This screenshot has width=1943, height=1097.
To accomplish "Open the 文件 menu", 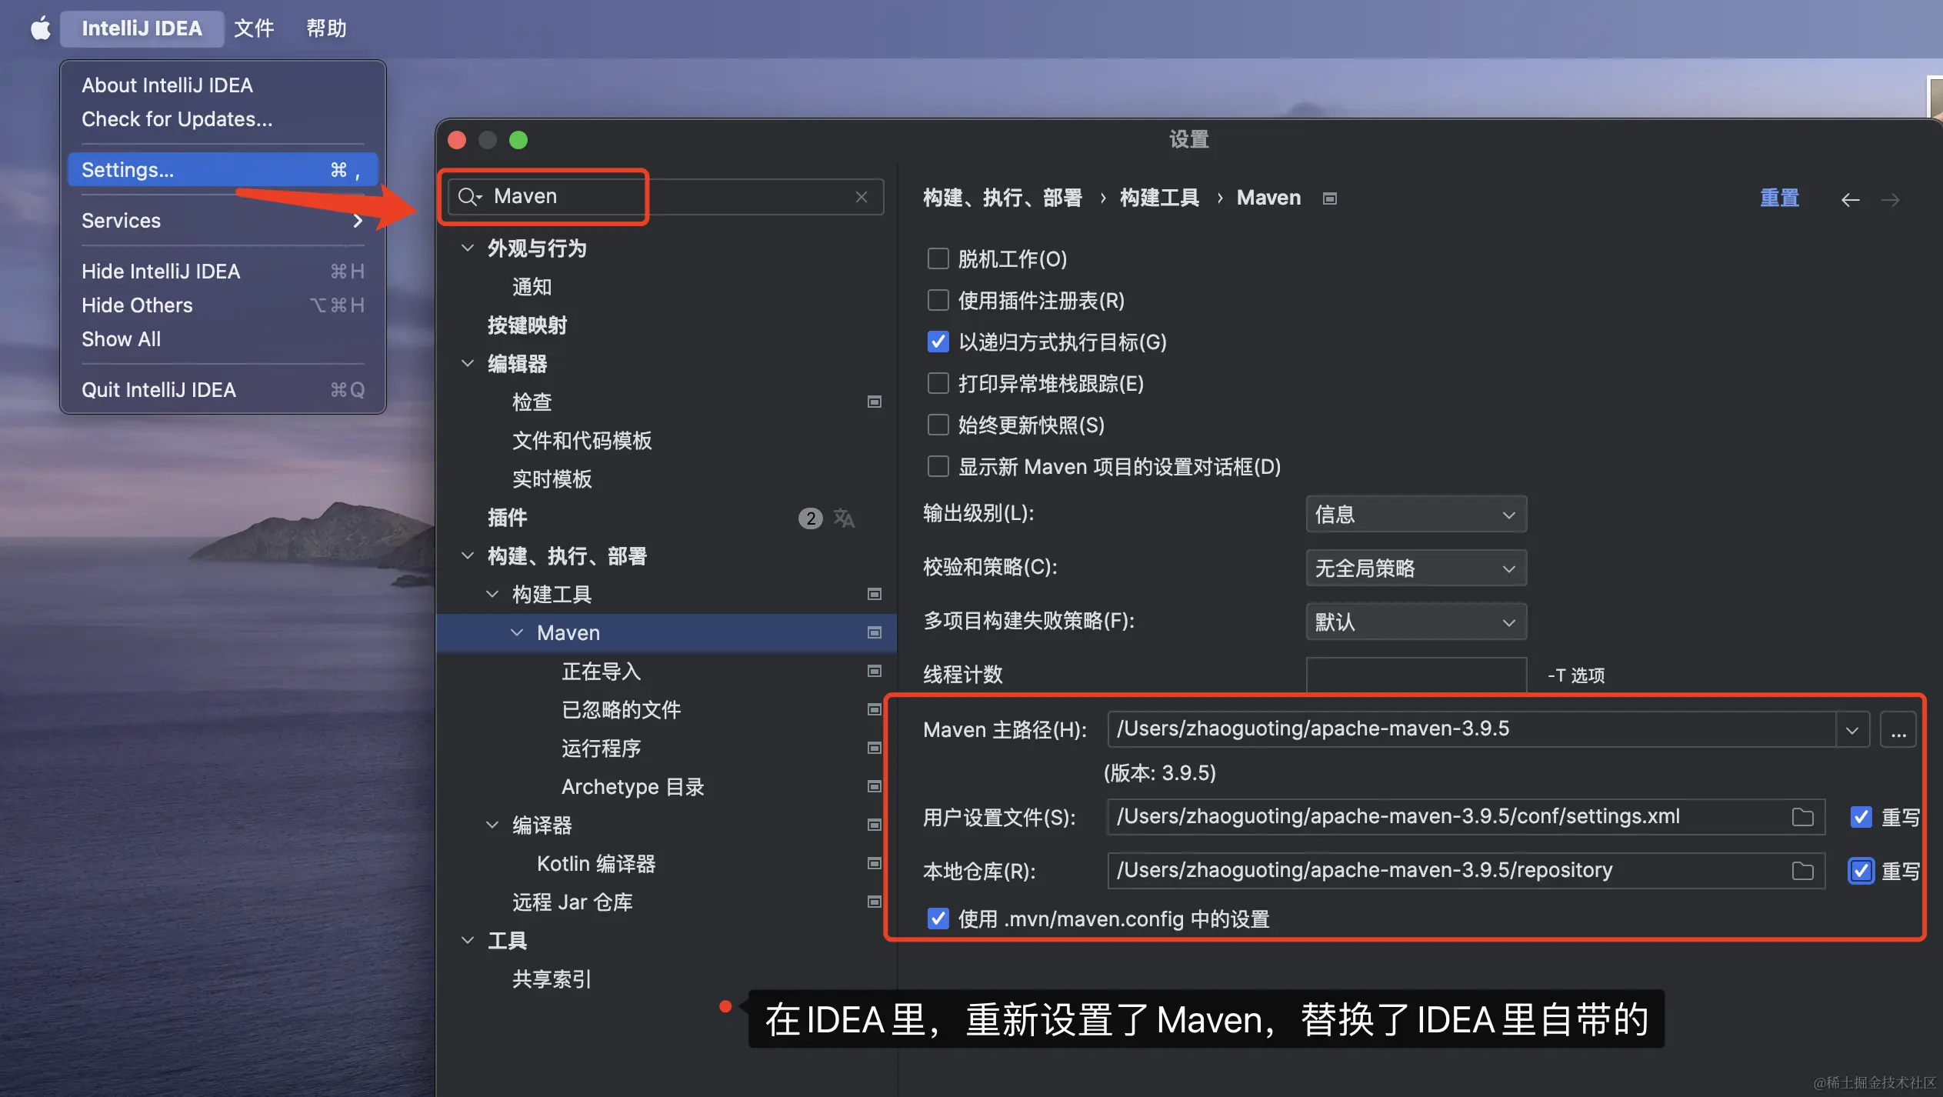I will 254,28.
